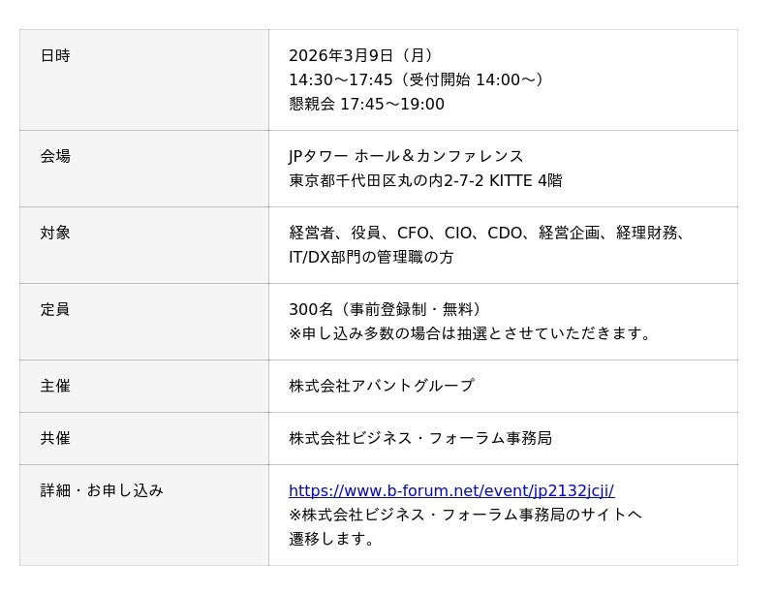
Task: Click the 懇親会 17:45～19:00 line
Action: click(x=366, y=104)
